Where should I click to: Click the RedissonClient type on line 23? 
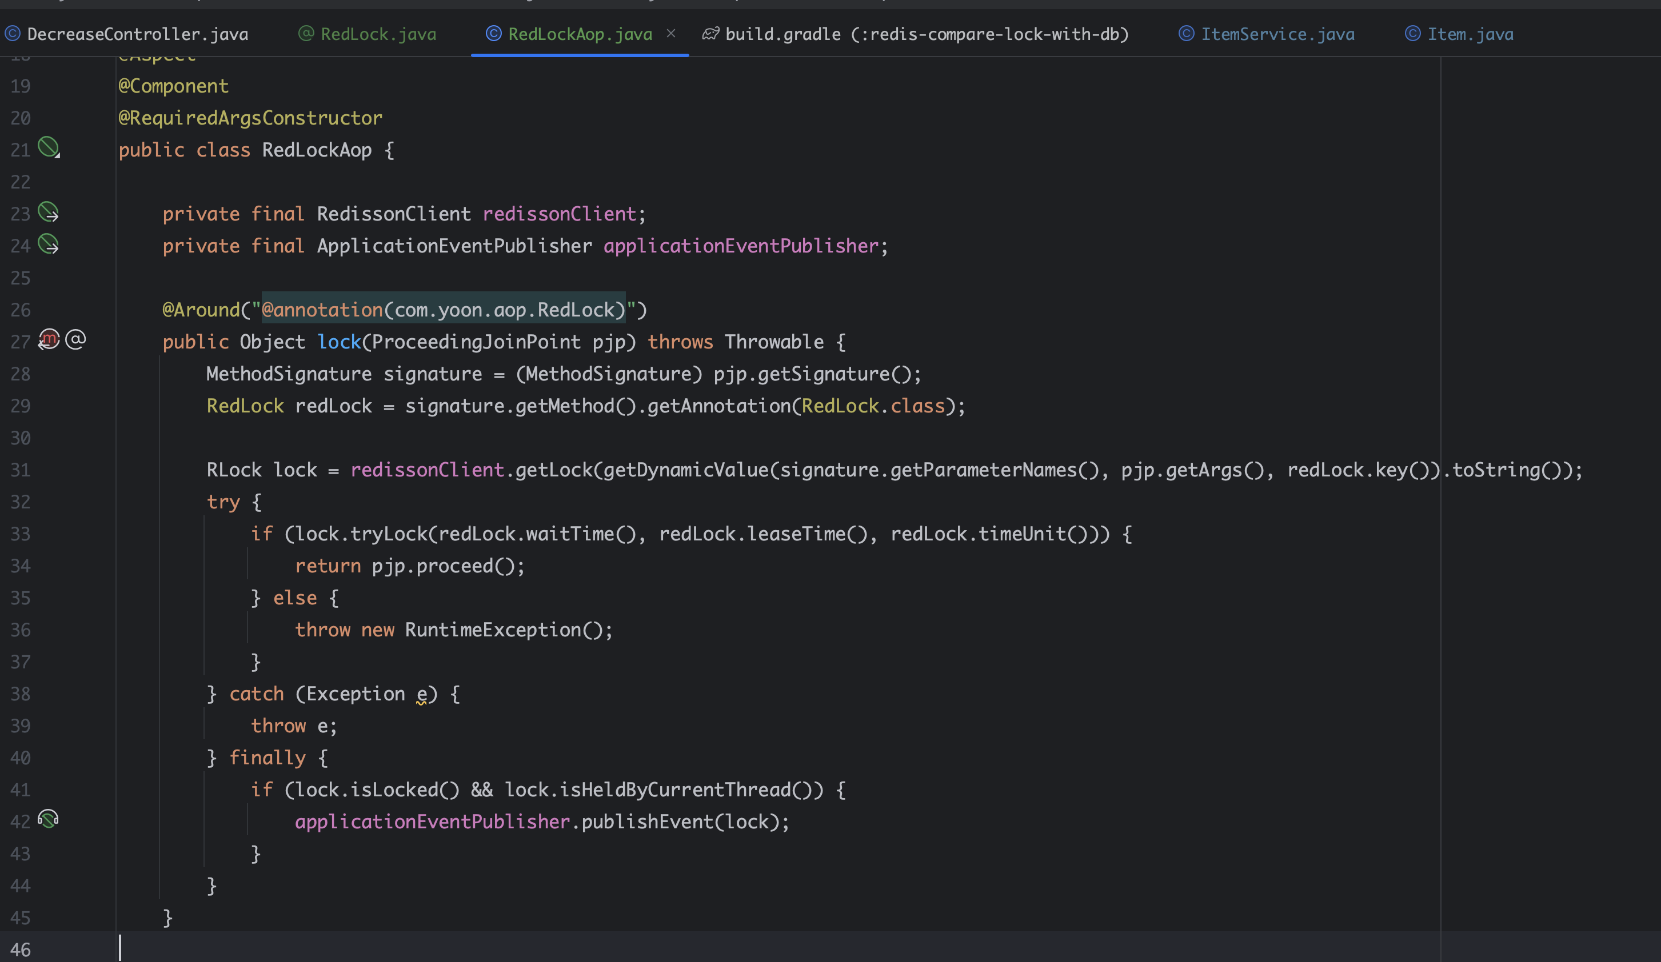(x=393, y=214)
